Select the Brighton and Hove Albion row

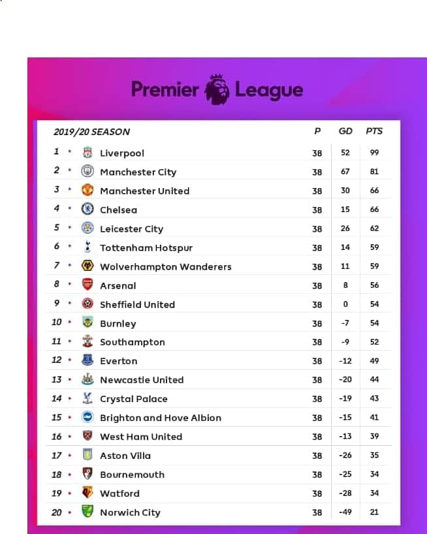[219, 418]
